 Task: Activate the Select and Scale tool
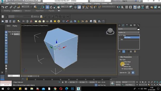pyautogui.click(x=55, y=7)
